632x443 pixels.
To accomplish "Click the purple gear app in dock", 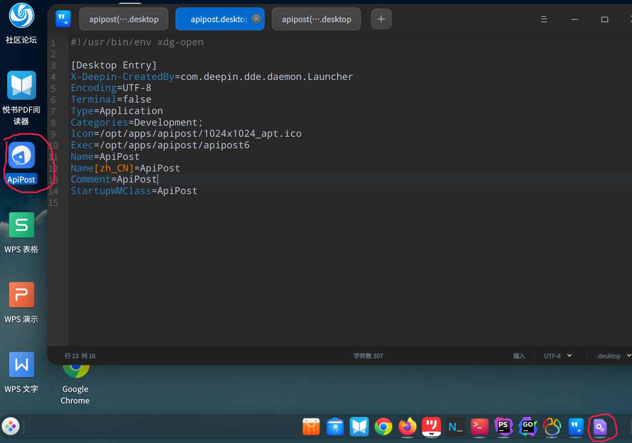I will click(x=600, y=427).
